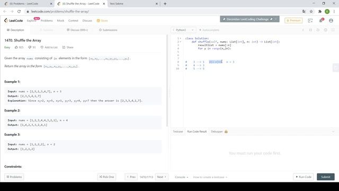Image resolution: width=339 pixels, height=191 pixels.
Task: Click the Pick One random problem button
Action: 106,177
